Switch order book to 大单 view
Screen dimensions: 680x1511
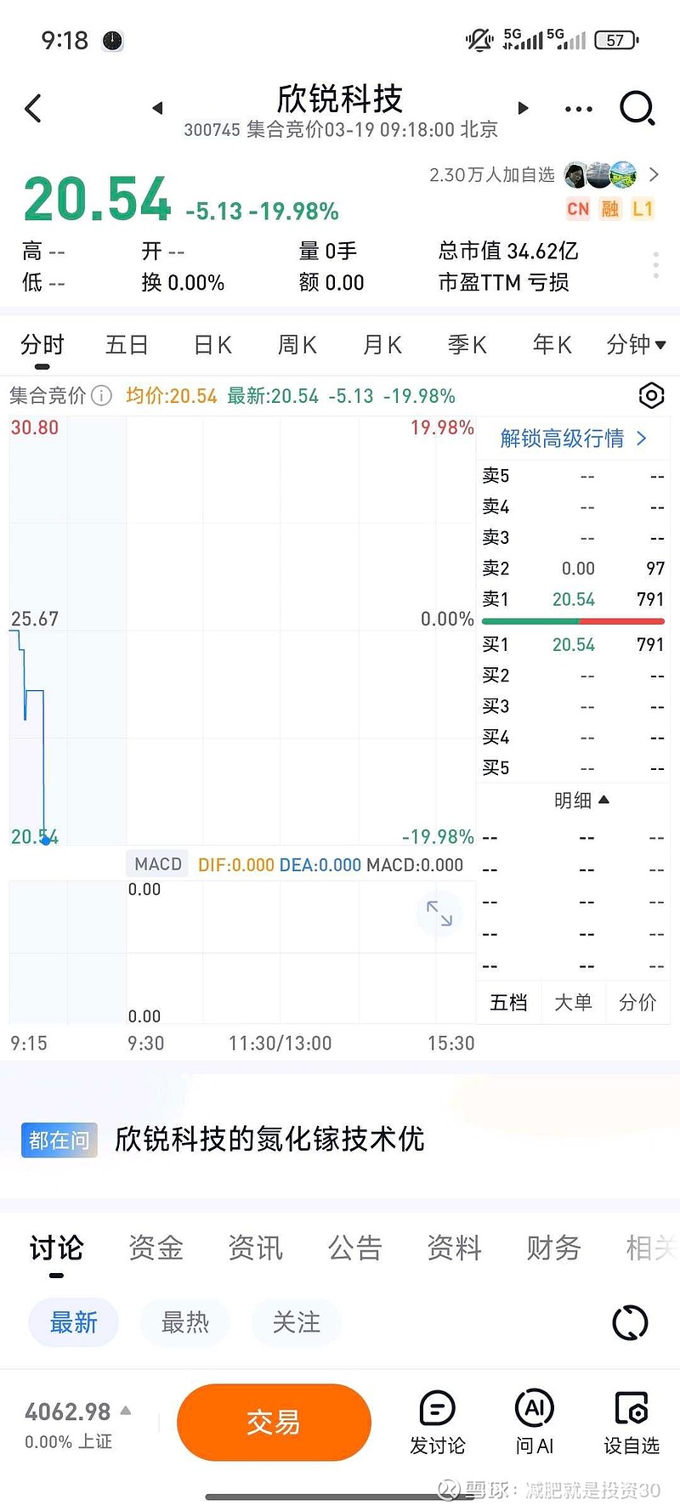pos(573,1003)
